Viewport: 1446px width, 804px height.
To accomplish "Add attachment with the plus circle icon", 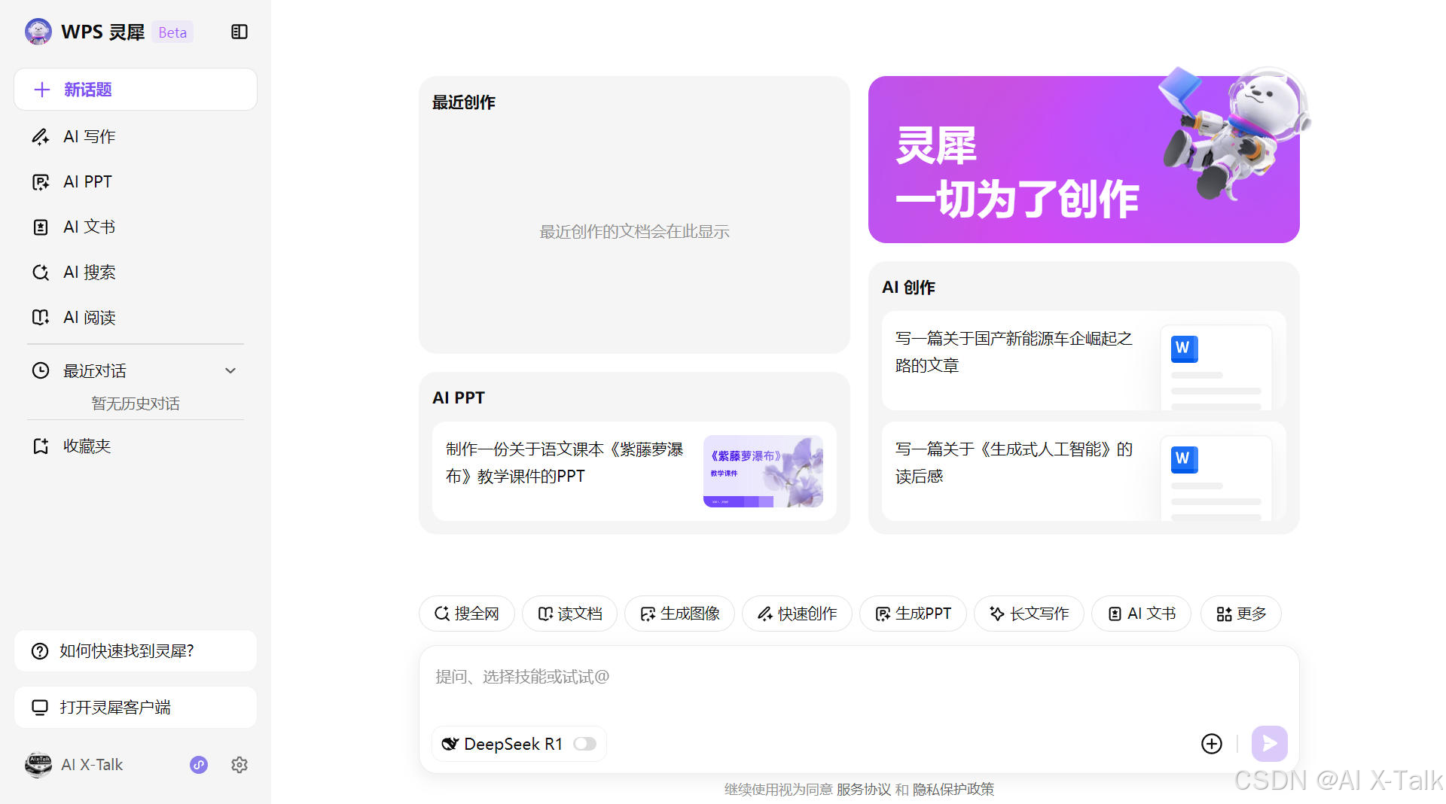I will tap(1212, 744).
